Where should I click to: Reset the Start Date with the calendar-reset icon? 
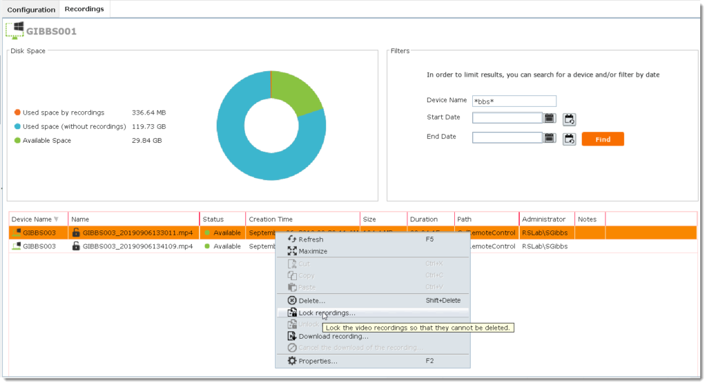tap(569, 119)
